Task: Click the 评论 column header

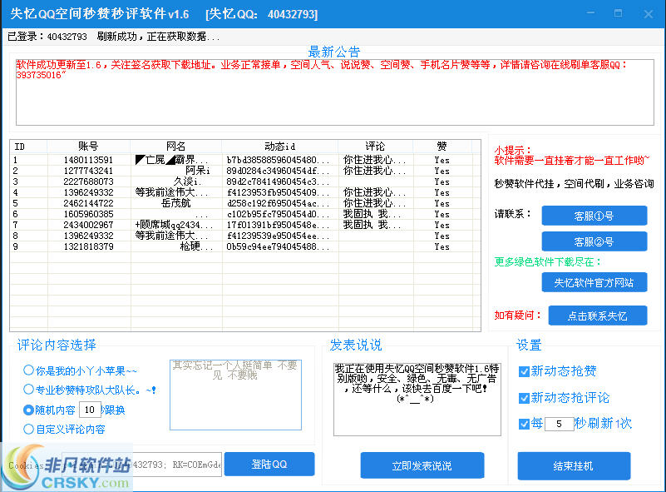Action: 376,147
